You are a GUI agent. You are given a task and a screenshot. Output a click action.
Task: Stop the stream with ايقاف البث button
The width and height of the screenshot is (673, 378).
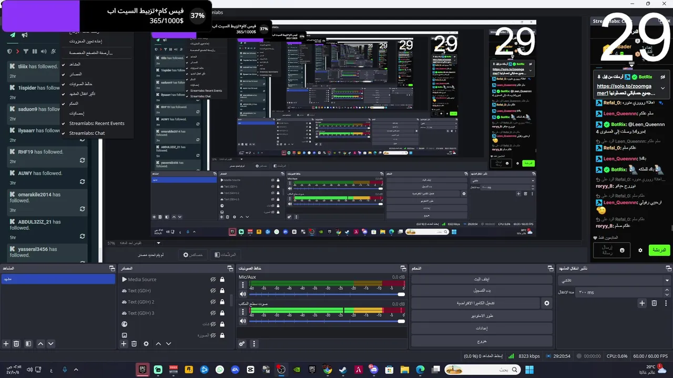(482, 279)
